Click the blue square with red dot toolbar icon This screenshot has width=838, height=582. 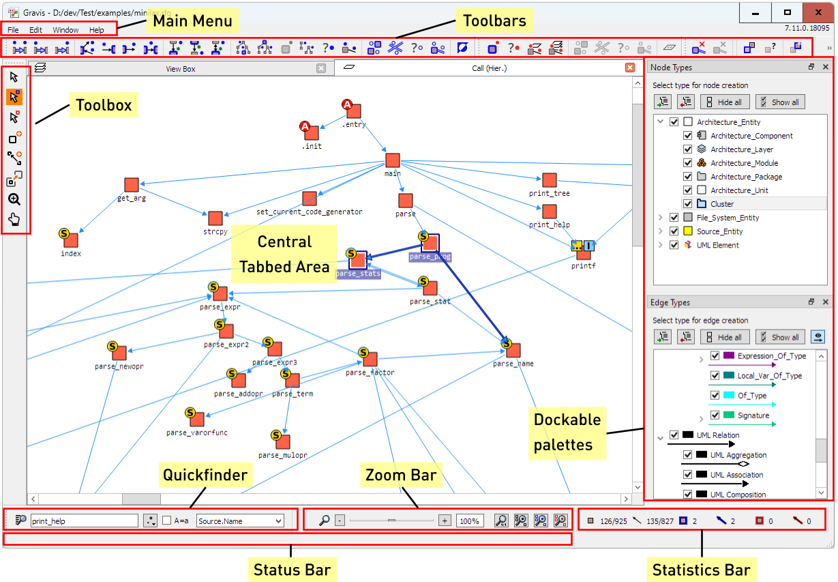coord(493,48)
